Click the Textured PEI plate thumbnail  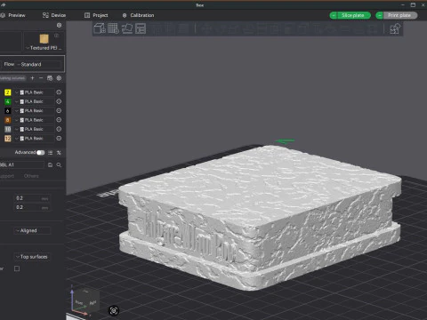point(44,39)
